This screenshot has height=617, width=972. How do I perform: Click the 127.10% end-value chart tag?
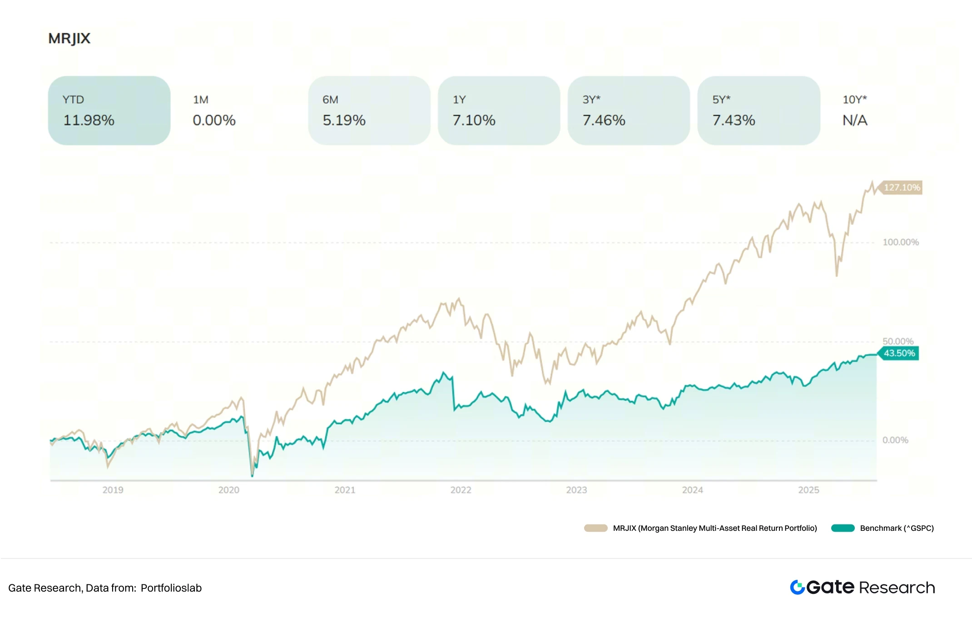[x=901, y=187]
